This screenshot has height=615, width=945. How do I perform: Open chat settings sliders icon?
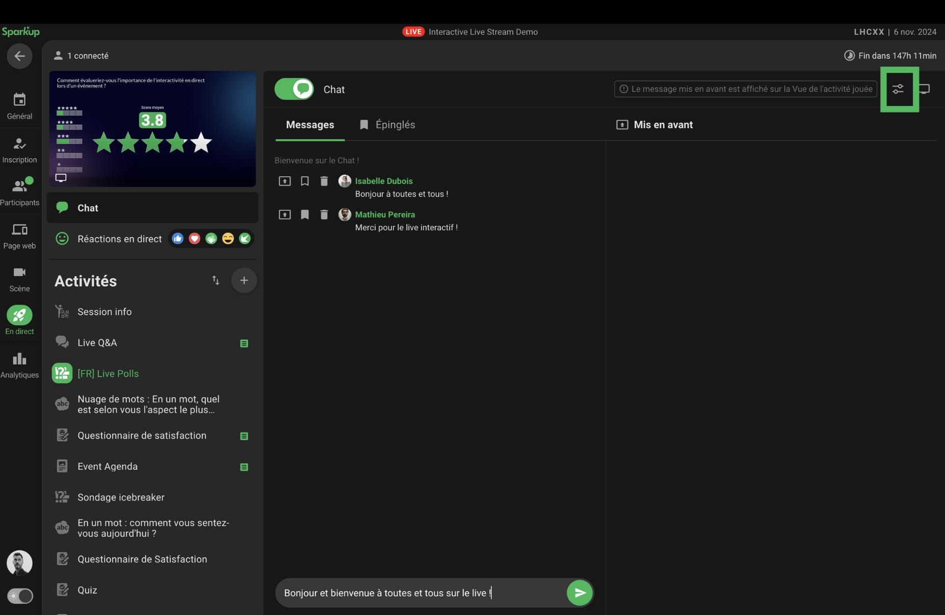[899, 89]
